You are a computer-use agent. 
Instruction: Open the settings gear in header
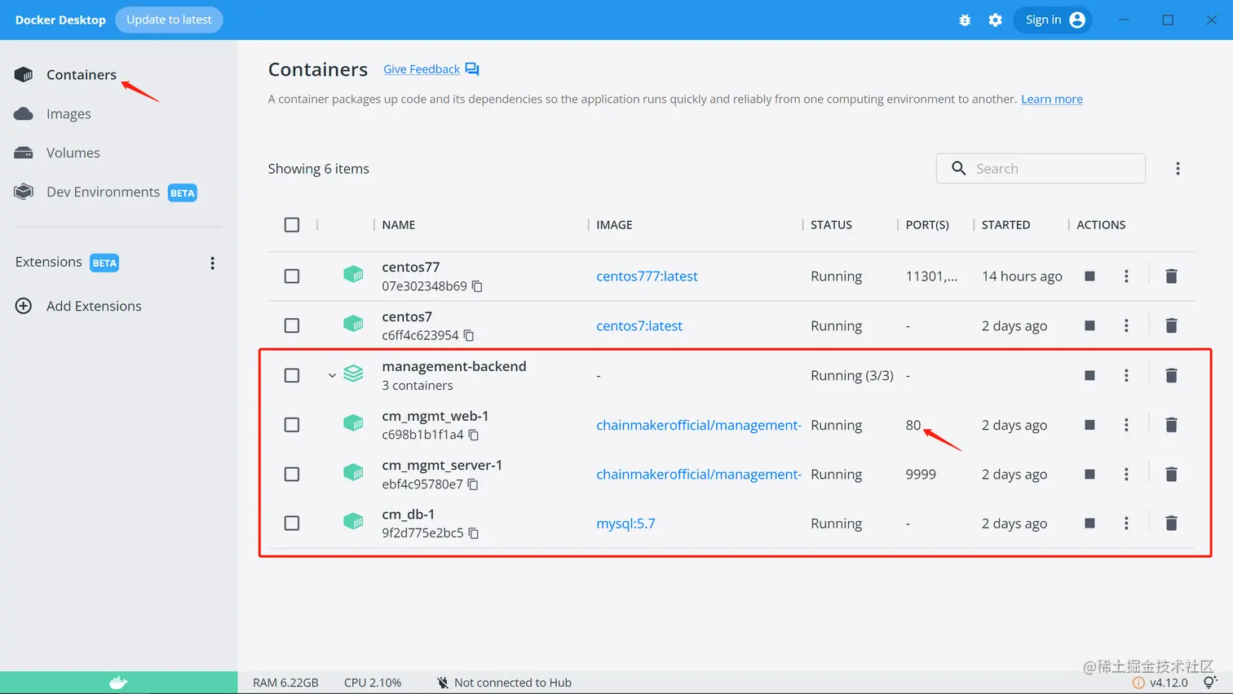pyautogui.click(x=995, y=20)
